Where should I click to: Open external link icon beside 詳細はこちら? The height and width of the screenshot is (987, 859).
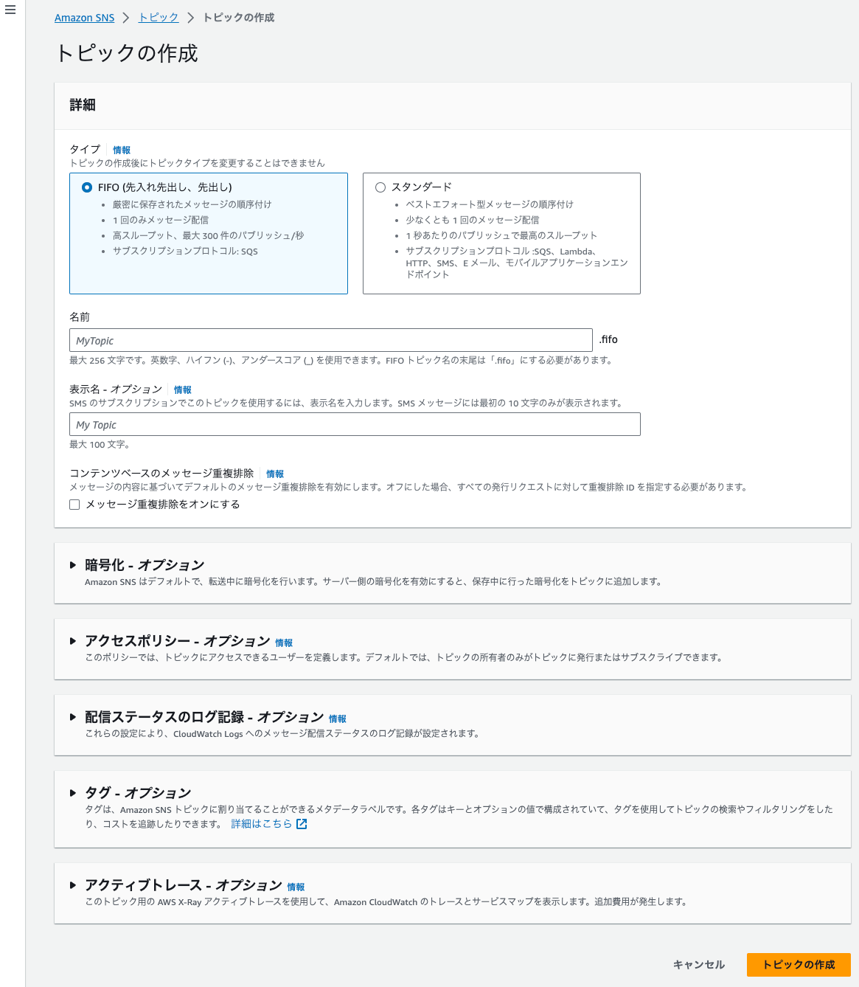pyautogui.click(x=302, y=824)
